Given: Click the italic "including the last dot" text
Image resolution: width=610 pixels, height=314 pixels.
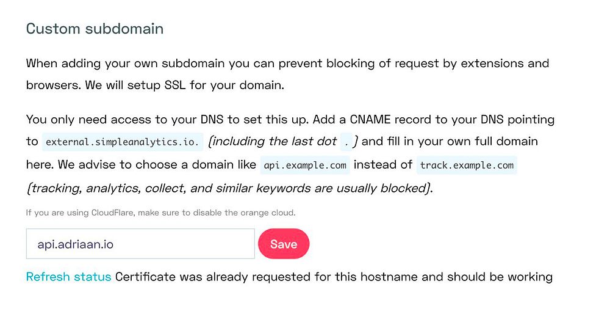Looking at the screenshot, I should (x=274, y=142).
